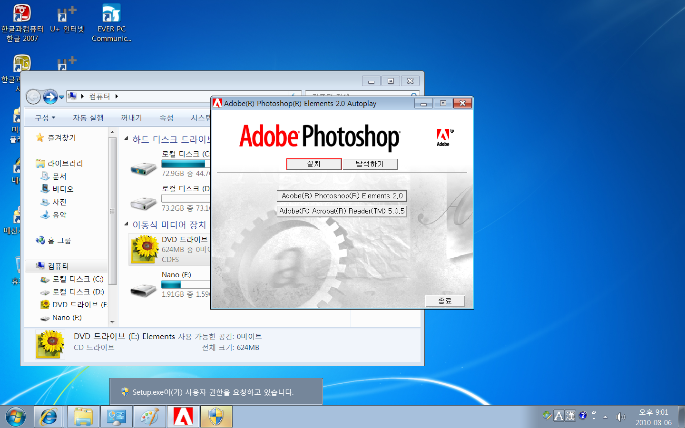Click the 탐색하기 browse button
Image resolution: width=685 pixels, height=428 pixels.
click(370, 164)
